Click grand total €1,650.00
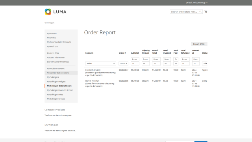Screen dimensions: 252x142 pos(156,70)
